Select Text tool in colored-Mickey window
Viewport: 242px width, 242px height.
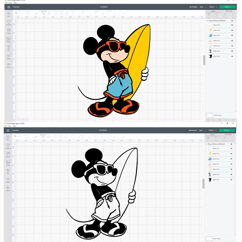point(9,48)
